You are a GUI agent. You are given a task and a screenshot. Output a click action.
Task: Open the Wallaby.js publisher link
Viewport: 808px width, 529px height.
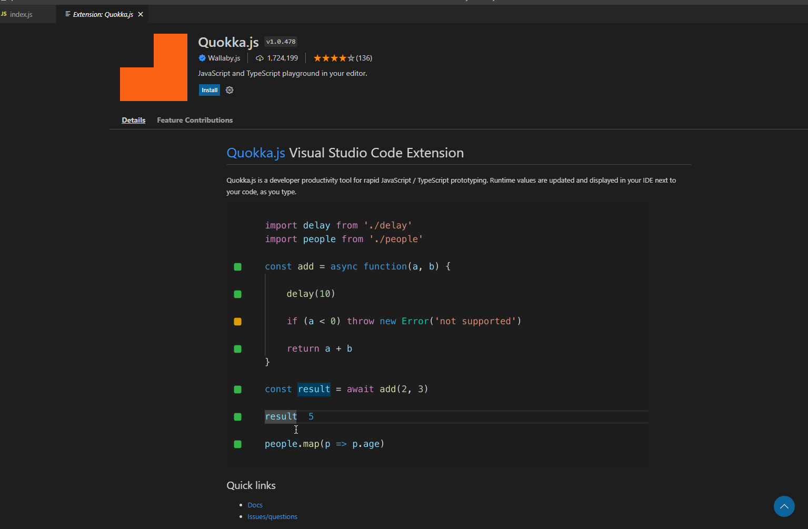(x=224, y=58)
